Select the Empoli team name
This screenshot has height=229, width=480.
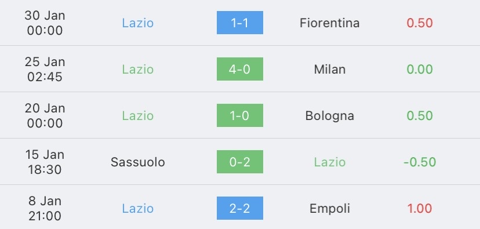coord(329,209)
